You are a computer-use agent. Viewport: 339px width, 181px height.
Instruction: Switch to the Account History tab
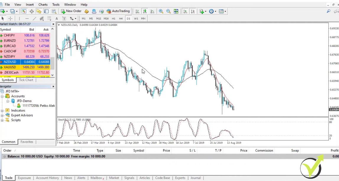tap(47, 178)
